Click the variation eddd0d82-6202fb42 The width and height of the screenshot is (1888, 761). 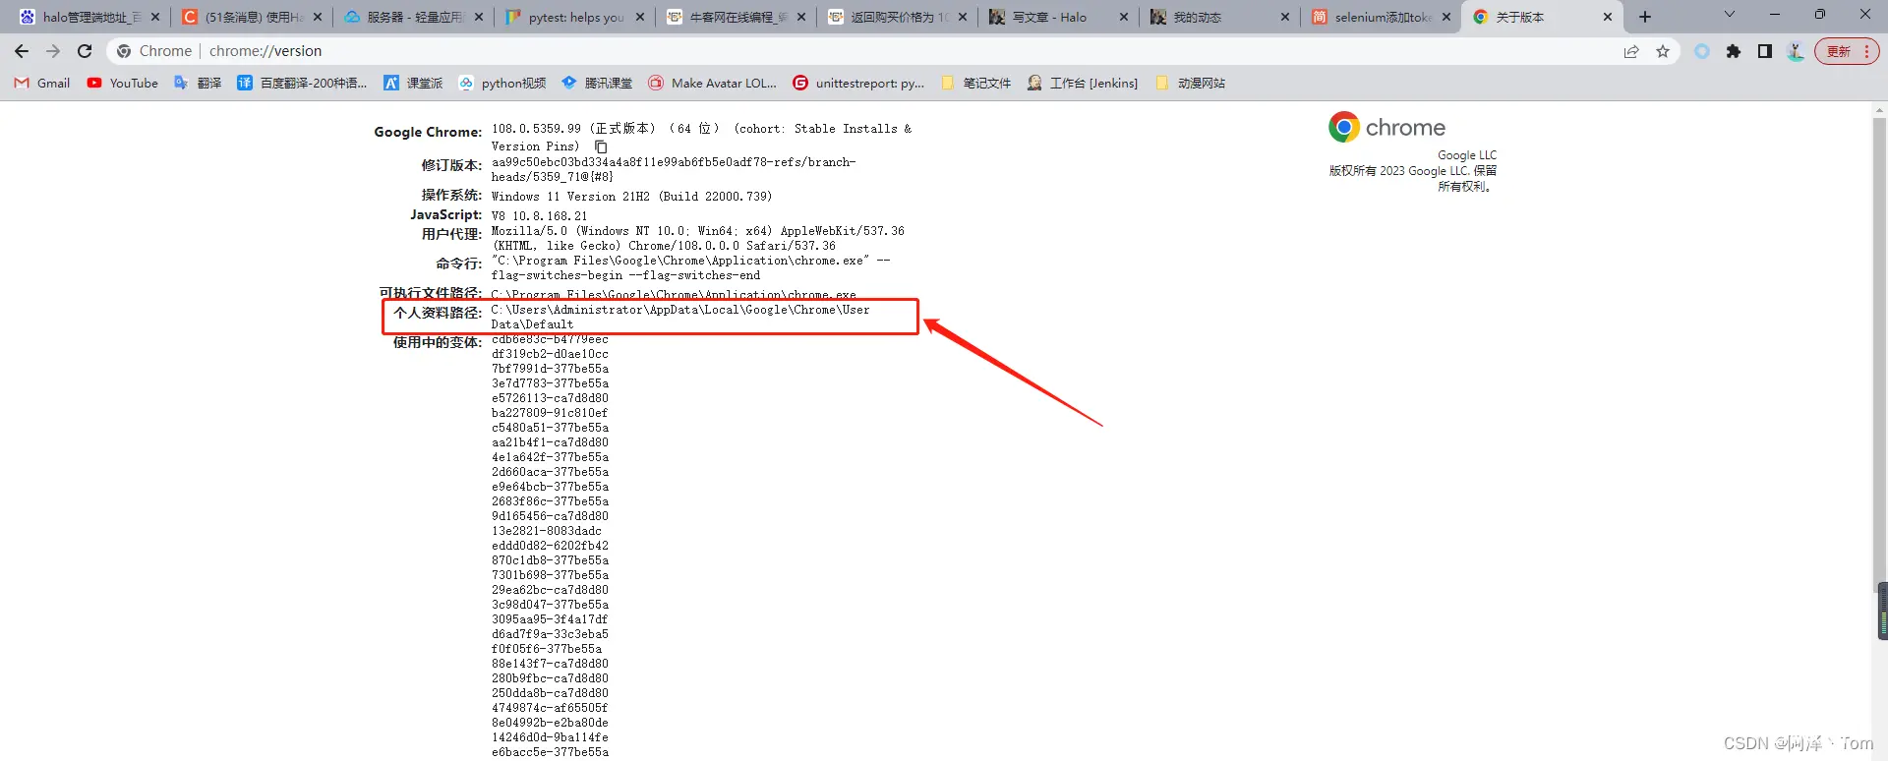(x=550, y=546)
